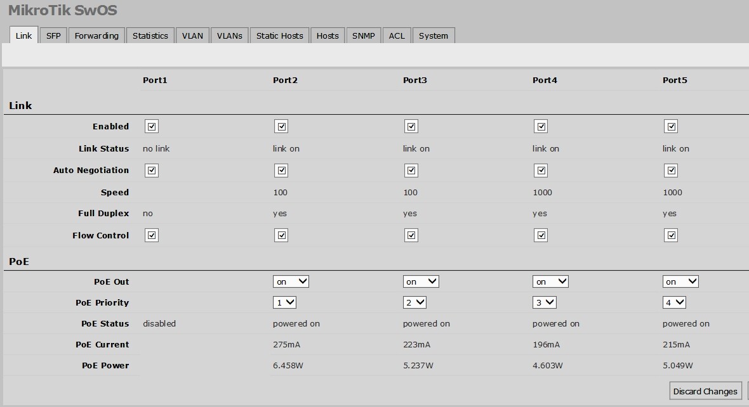Image resolution: width=749 pixels, height=407 pixels.
Task: Go to the VLANs tab
Action: (229, 36)
